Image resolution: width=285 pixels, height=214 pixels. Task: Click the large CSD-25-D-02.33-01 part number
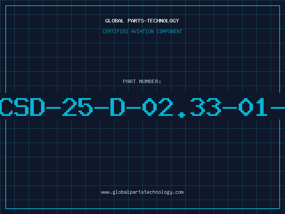[142, 107]
